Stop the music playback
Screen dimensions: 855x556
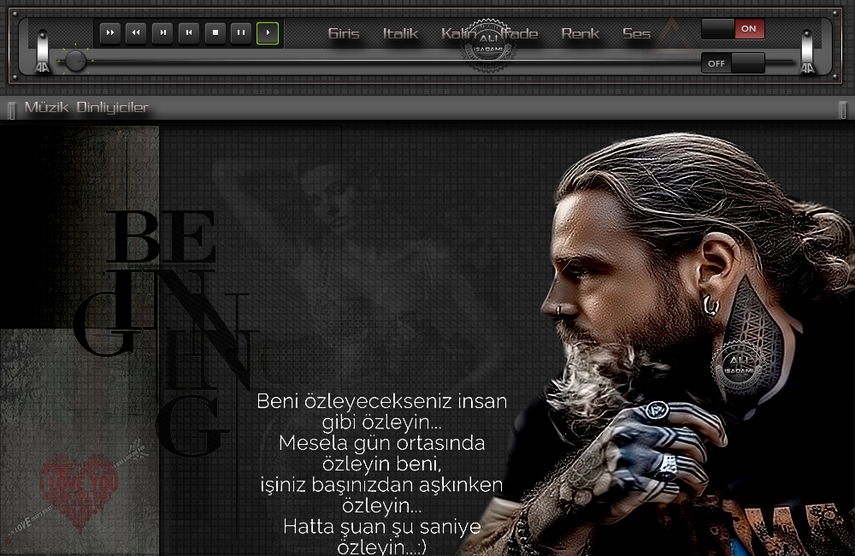[x=215, y=33]
